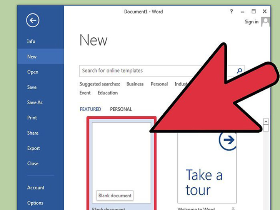Image resolution: width=280 pixels, height=210 pixels.
Task: Switch to the PERSONAL tab
Action: click(121, 109)
